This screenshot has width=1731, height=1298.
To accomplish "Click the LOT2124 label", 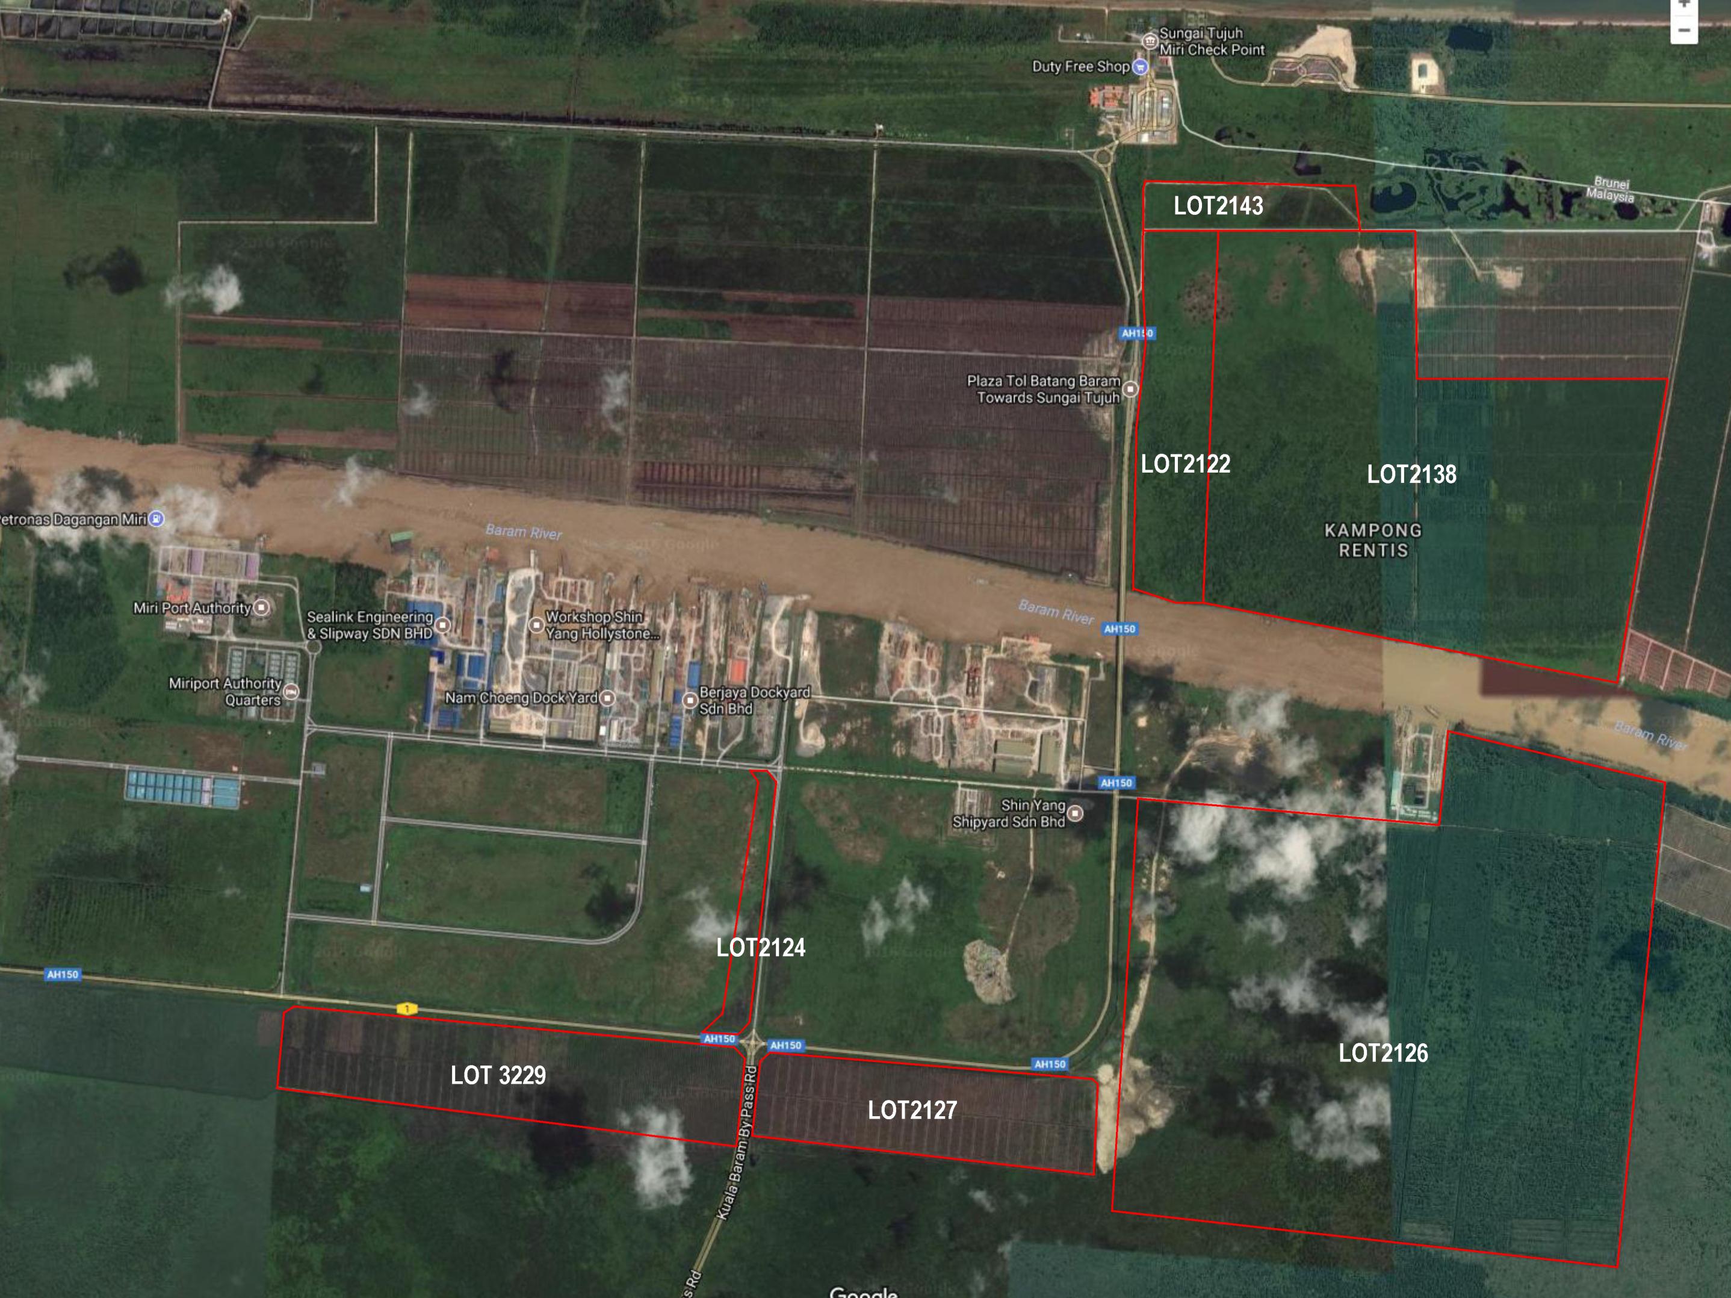I will tap(761, 947).
